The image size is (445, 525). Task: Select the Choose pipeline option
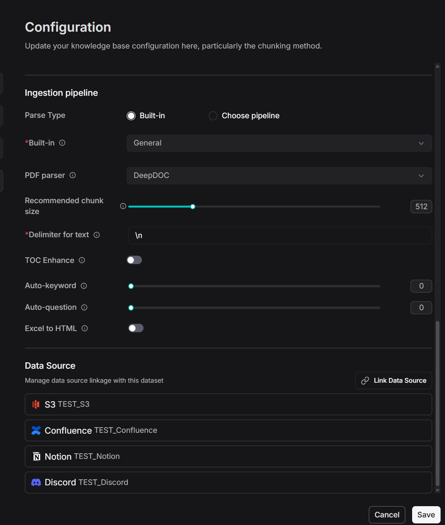(x=213, y=115)
